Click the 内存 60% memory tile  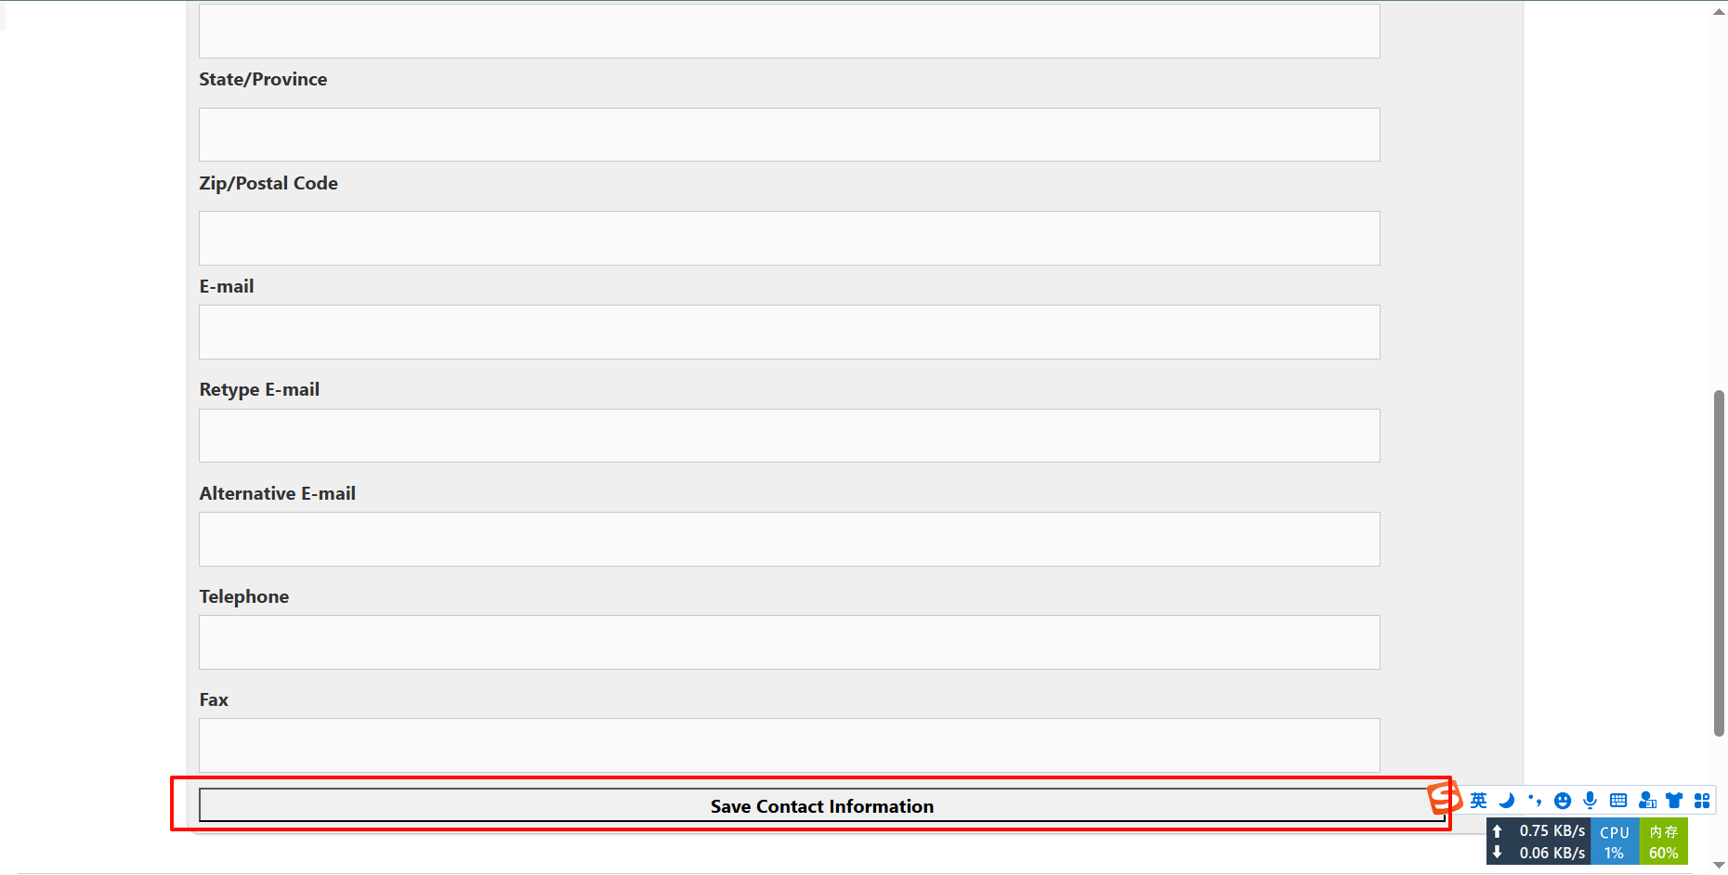(x=1664, y=842)
